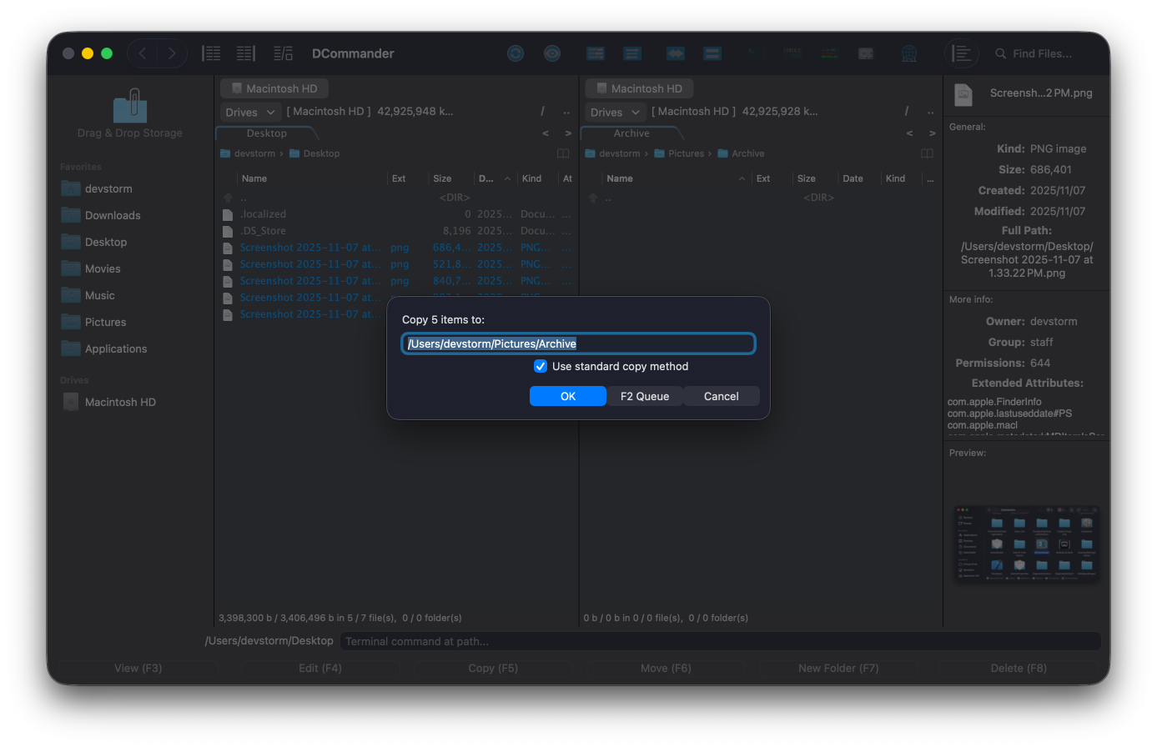This screenshot has width=1157, height=747.
Task: Toggle hidden files with the eye icon
Action: [x=552, y=53]
